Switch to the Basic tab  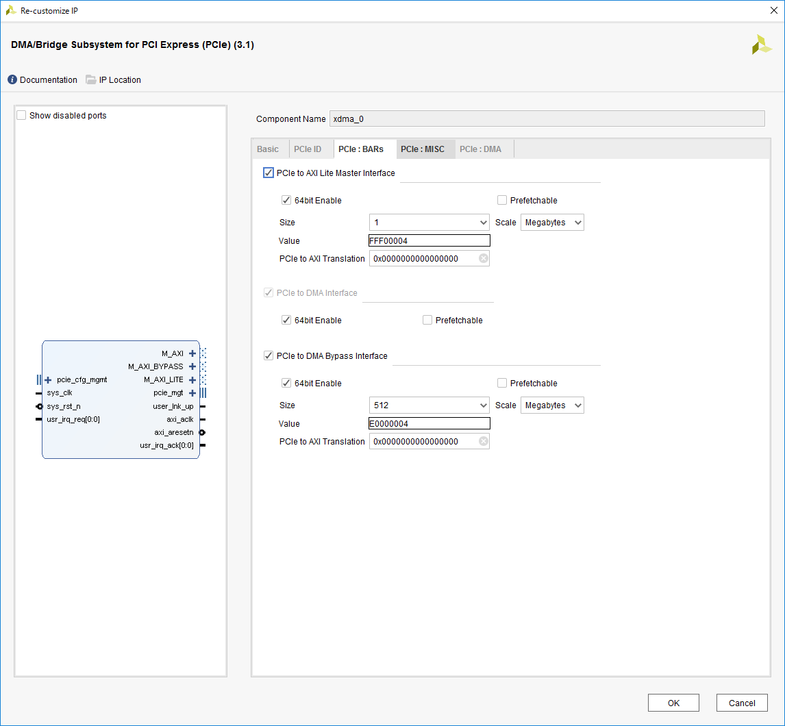[268, 149]
